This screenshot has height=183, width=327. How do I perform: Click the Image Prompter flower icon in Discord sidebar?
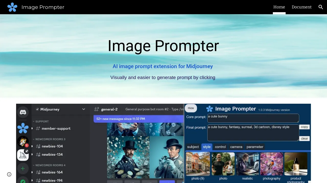point(23,128)
